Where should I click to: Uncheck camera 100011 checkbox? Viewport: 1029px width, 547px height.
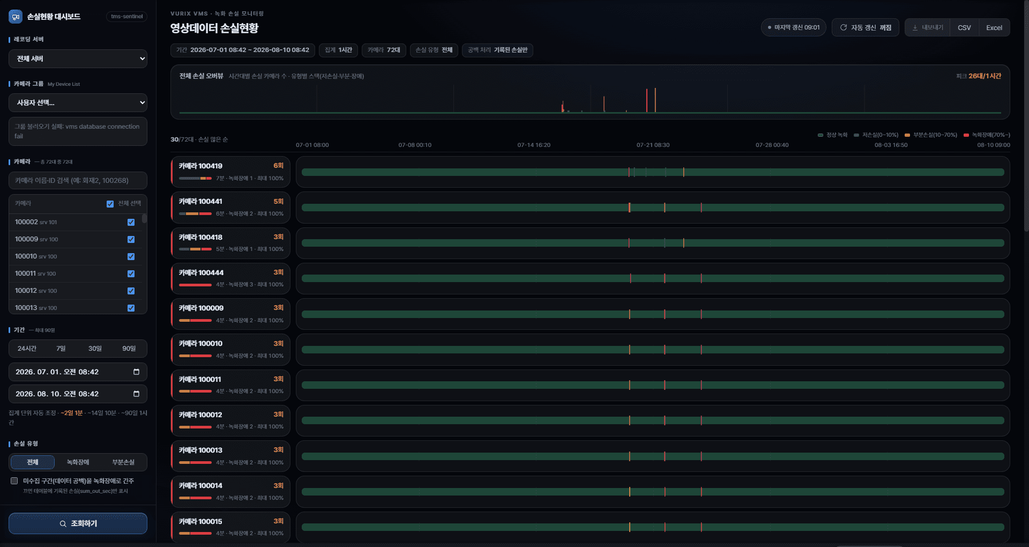[x=131, y=273]
